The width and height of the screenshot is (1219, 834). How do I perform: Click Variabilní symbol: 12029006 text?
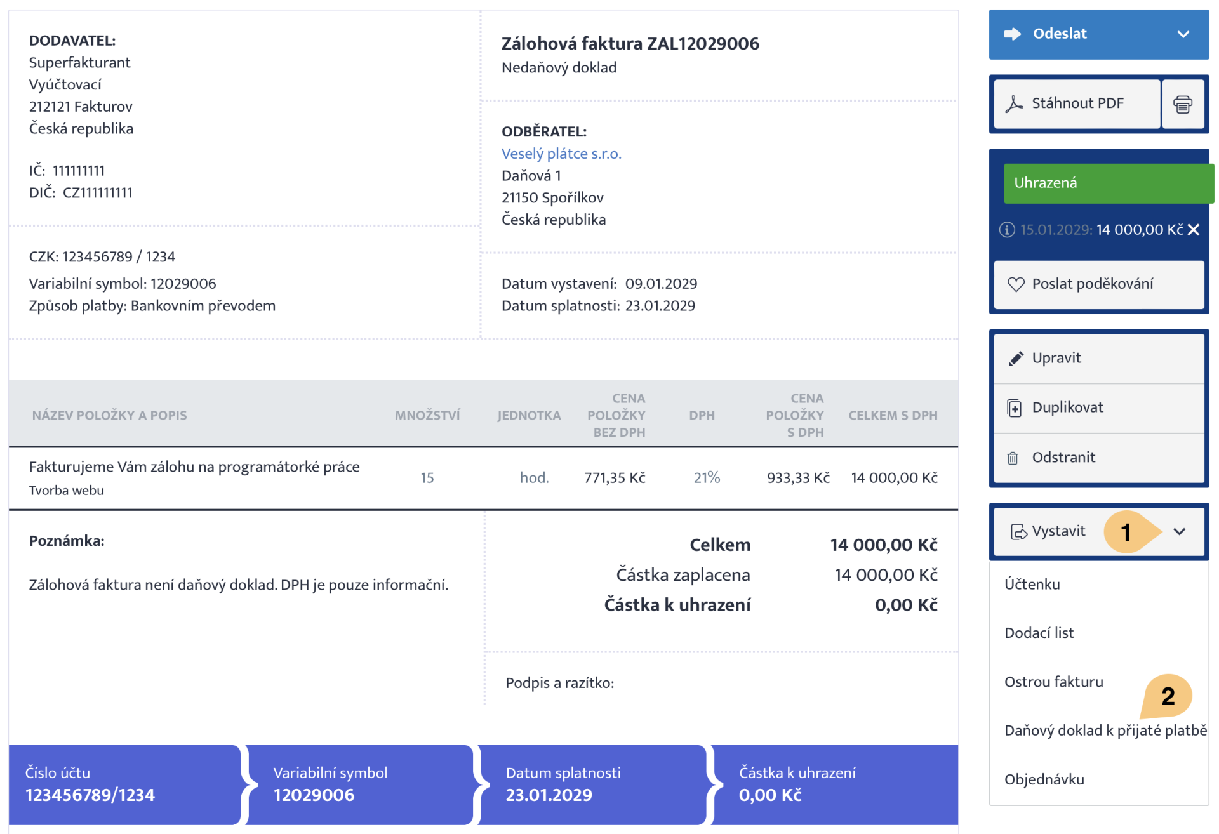pos(123,284)
